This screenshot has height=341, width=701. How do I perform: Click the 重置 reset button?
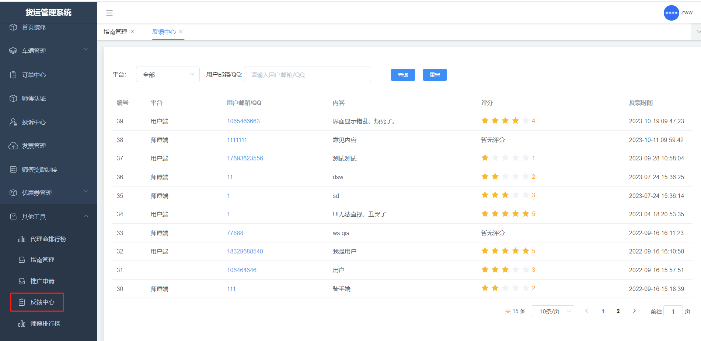pyautogui.click(x=435, y=75)
